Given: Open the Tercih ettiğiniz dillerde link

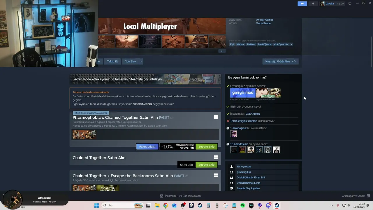Looking at the screenshot, I should pyautogui.click(x=244, y=121).
